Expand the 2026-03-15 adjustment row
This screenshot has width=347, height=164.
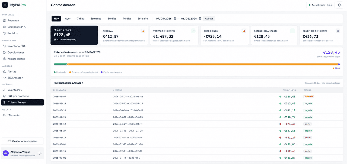(197, 137)
